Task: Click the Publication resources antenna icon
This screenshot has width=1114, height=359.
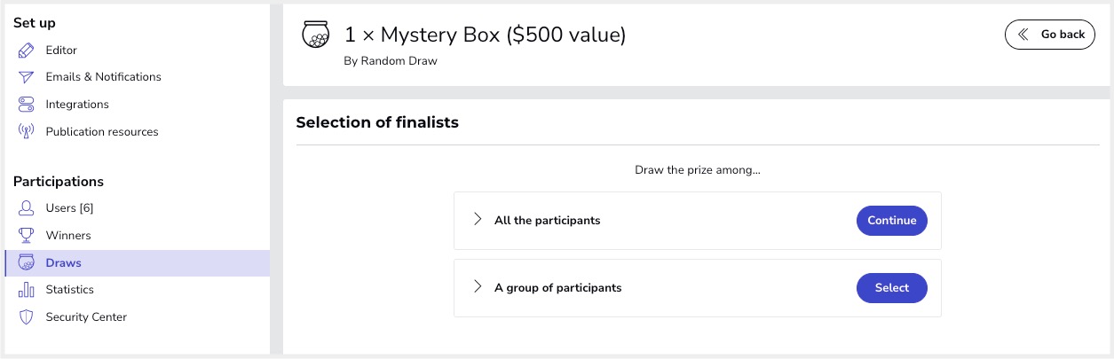Action: click(x=27, y=131)
